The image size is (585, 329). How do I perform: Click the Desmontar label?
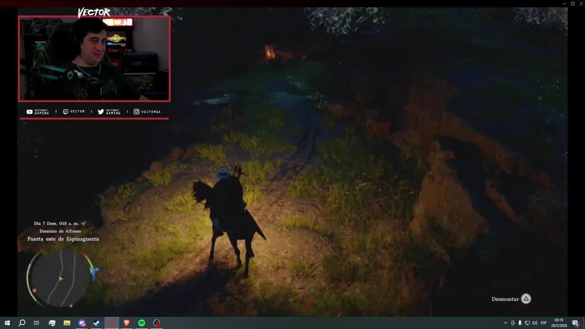tap(505, 299)
